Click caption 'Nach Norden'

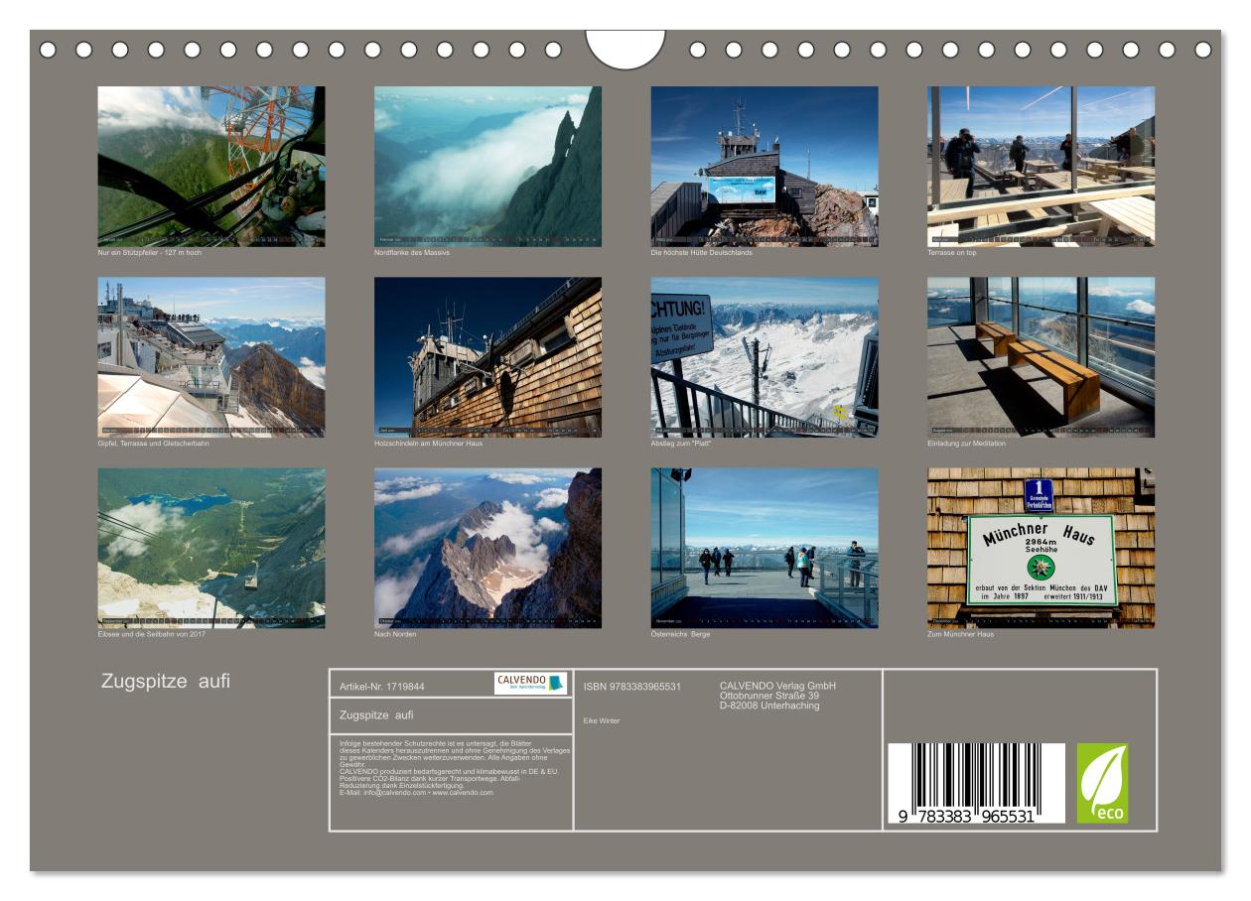click(x=395, y=635)
